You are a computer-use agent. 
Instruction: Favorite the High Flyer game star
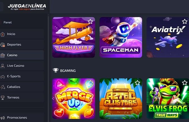click(x=90, y=22)
